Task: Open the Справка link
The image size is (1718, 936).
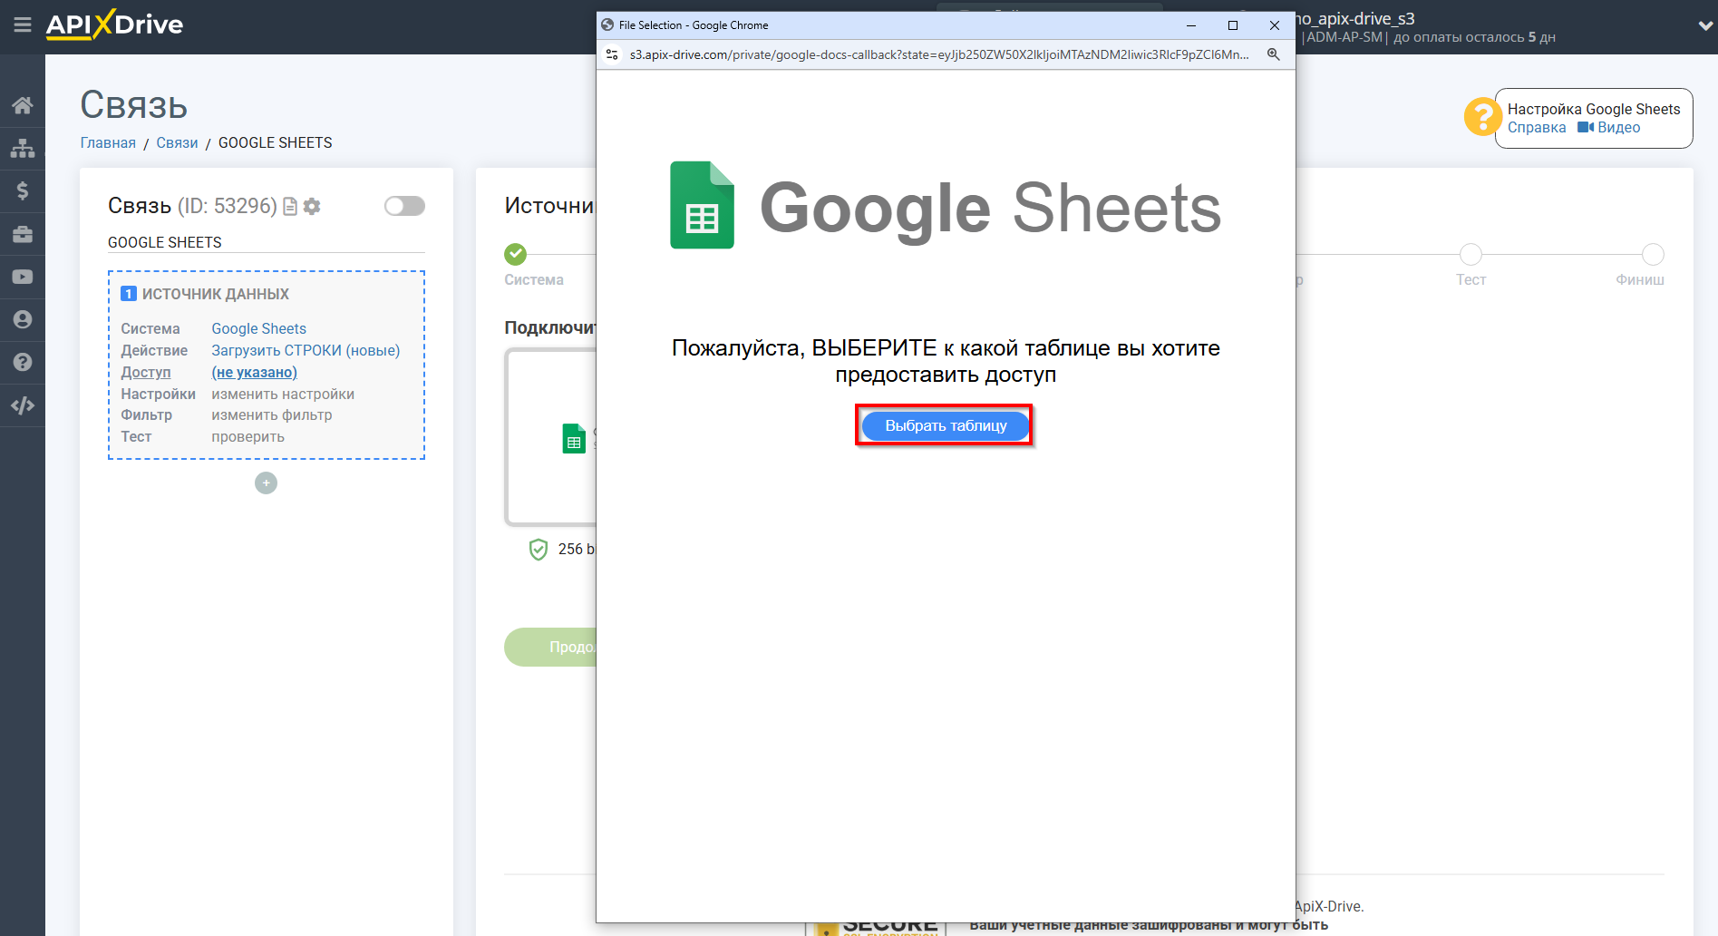Action: (x=1537, y=127)
